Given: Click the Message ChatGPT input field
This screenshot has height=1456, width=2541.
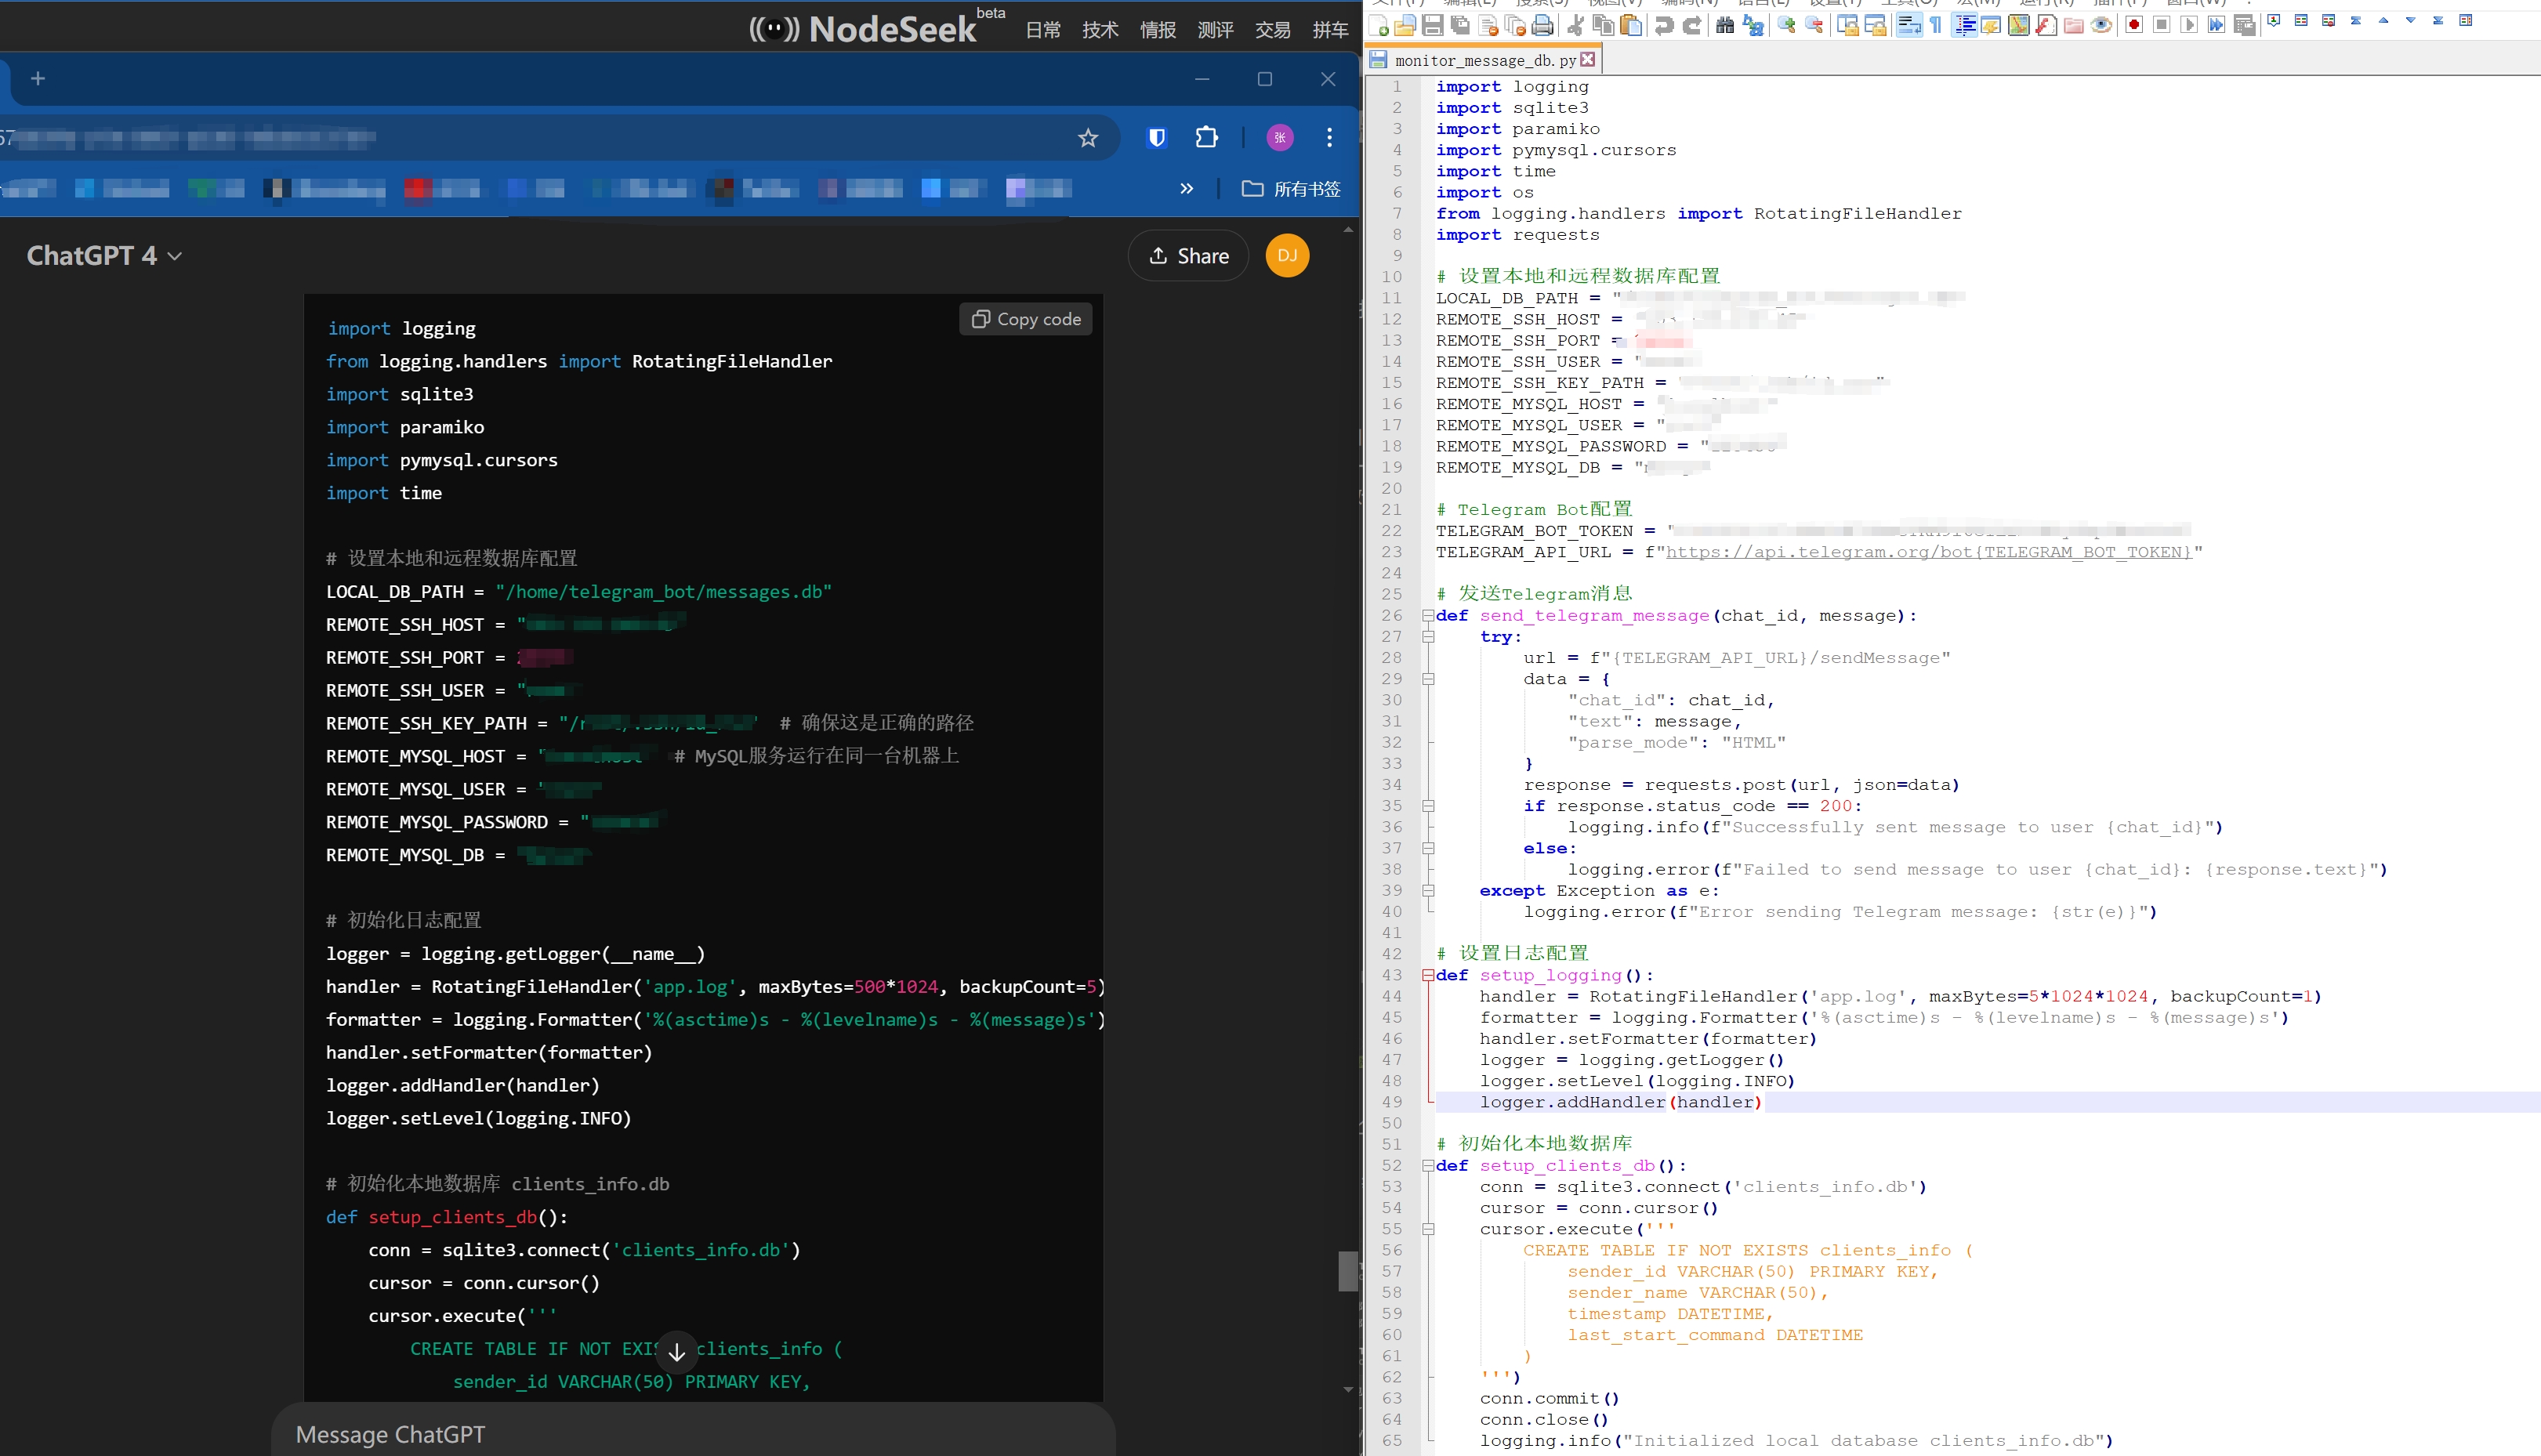Looking at the screenshot, I should coord(693,1434).
